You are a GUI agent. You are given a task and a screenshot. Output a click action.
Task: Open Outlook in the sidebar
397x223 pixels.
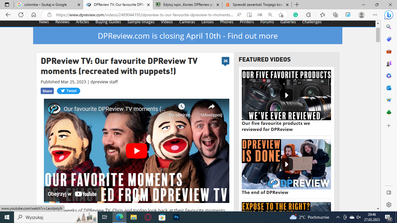point(389,88)
